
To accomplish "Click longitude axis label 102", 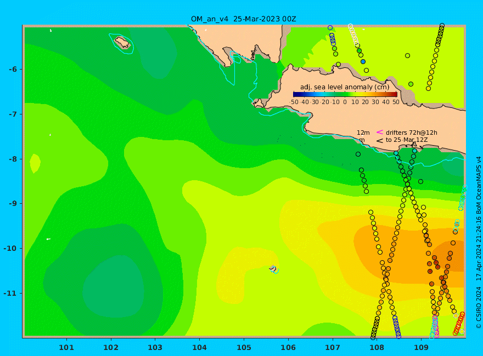I will [110, 348].
